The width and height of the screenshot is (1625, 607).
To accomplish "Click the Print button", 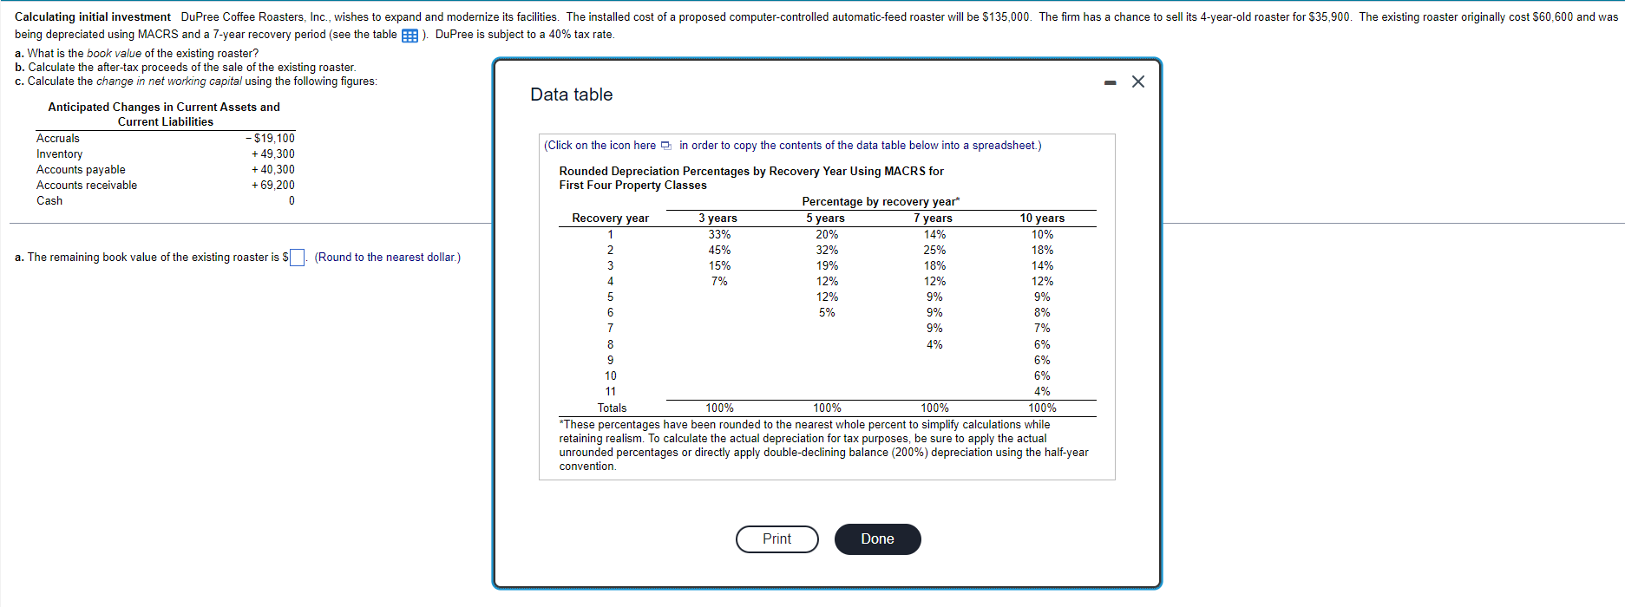I will point(777,539).
